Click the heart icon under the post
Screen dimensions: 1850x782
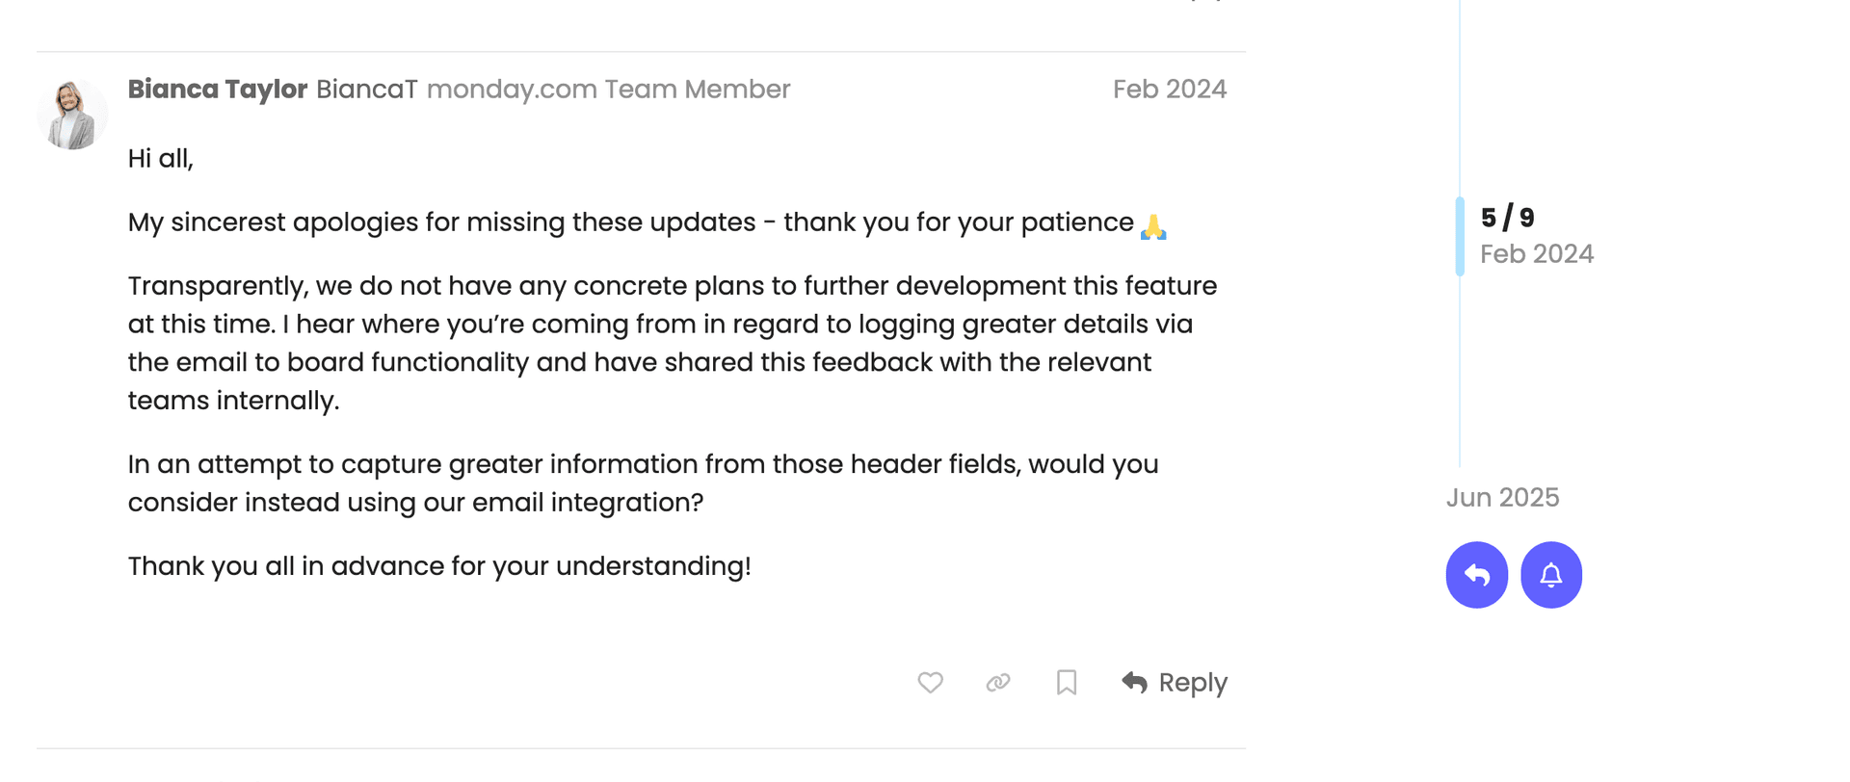[931, 682]
